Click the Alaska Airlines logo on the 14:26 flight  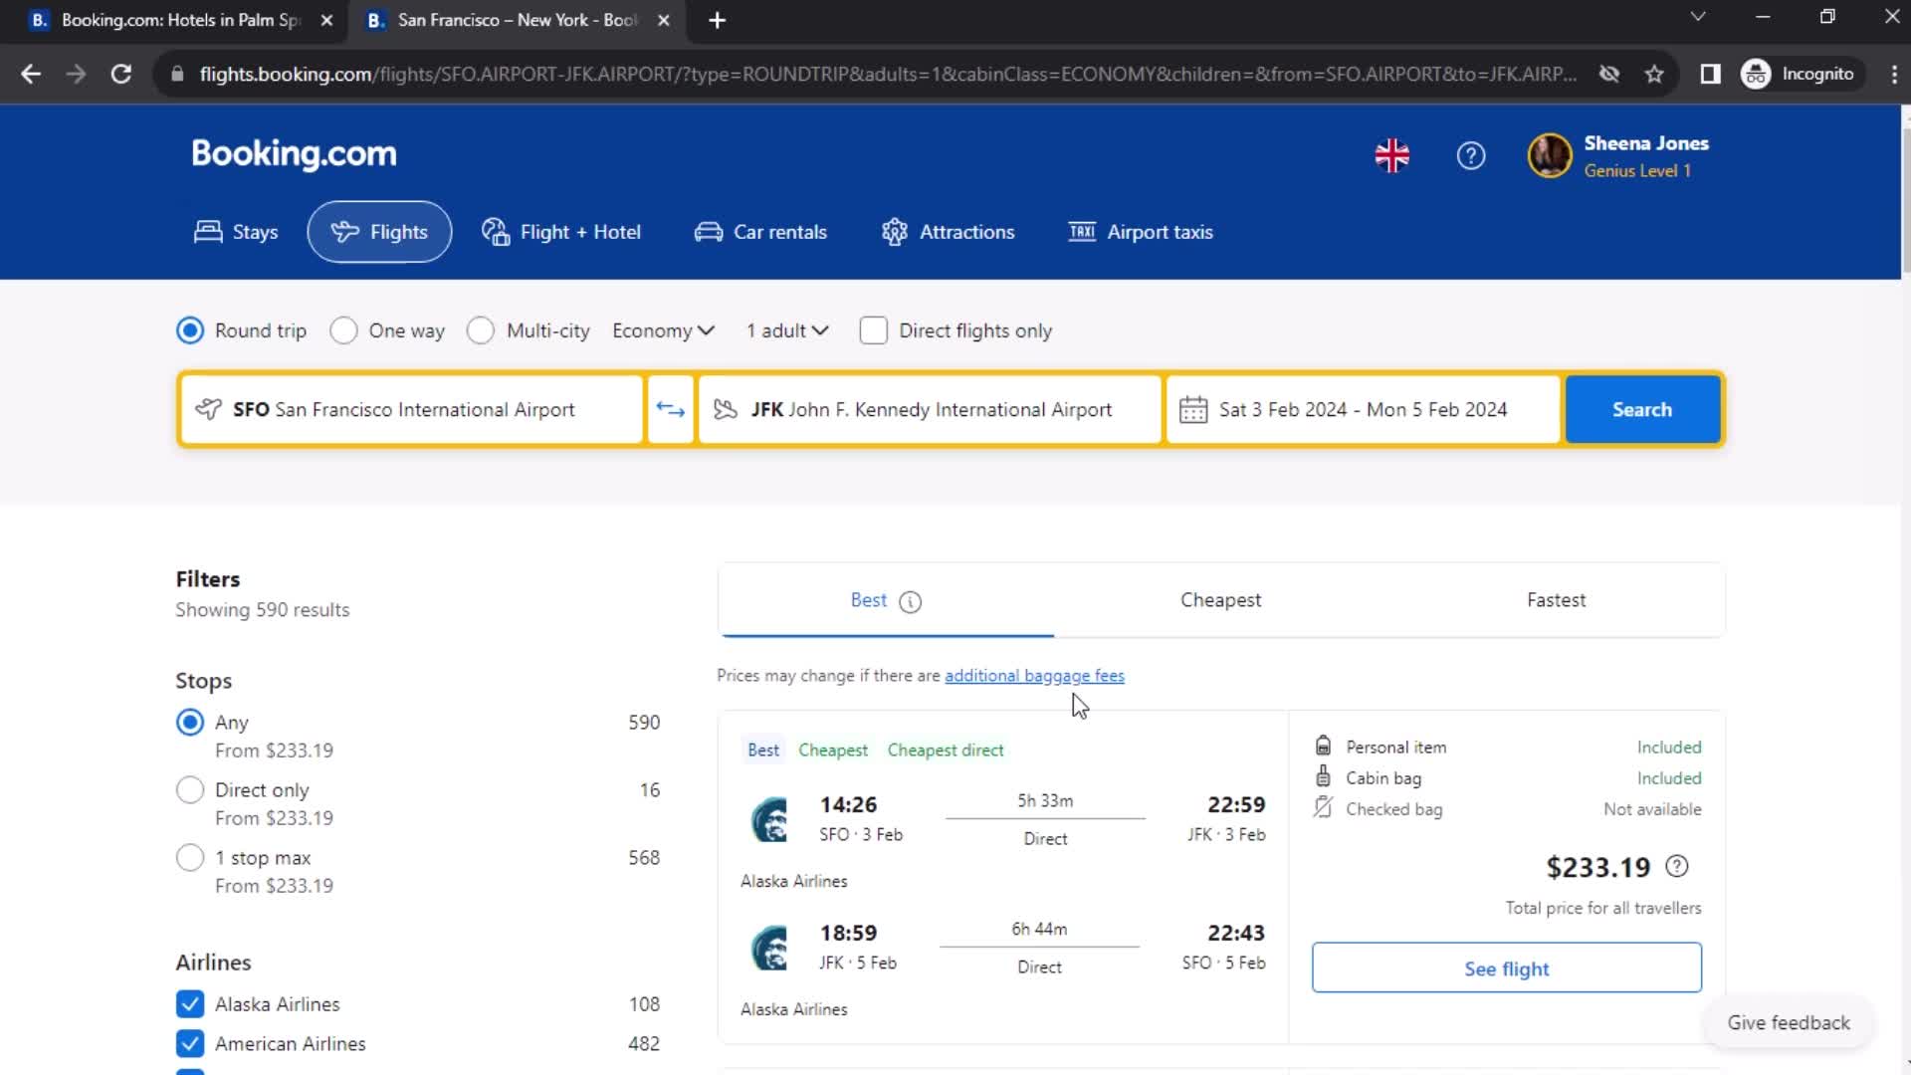click(x=768, y=819)
